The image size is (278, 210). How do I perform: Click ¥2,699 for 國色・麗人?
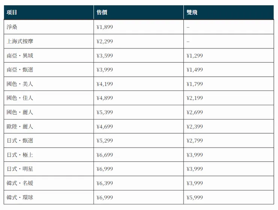point(195,112)
